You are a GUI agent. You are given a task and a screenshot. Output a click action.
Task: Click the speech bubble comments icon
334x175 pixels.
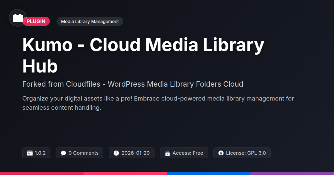[63, 153]
